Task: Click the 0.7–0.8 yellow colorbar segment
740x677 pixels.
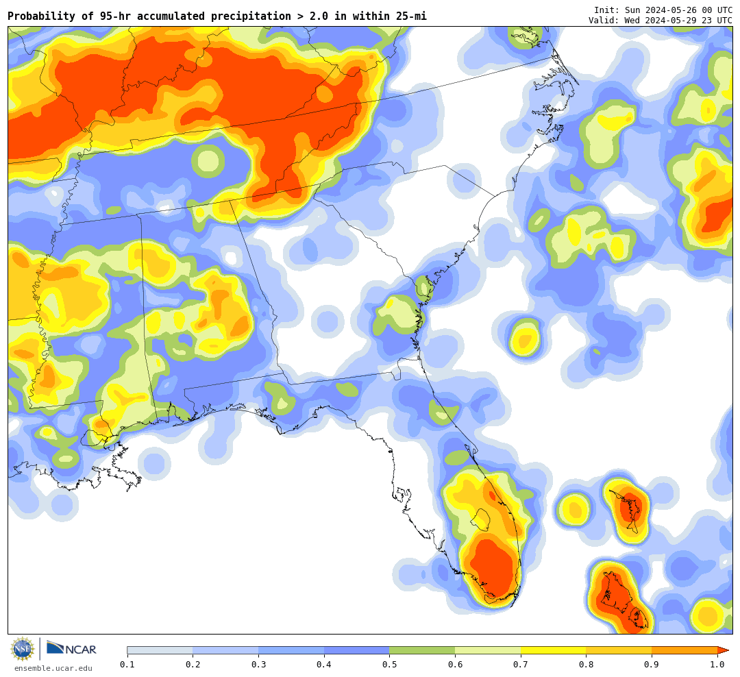Action: click(554, 650)
